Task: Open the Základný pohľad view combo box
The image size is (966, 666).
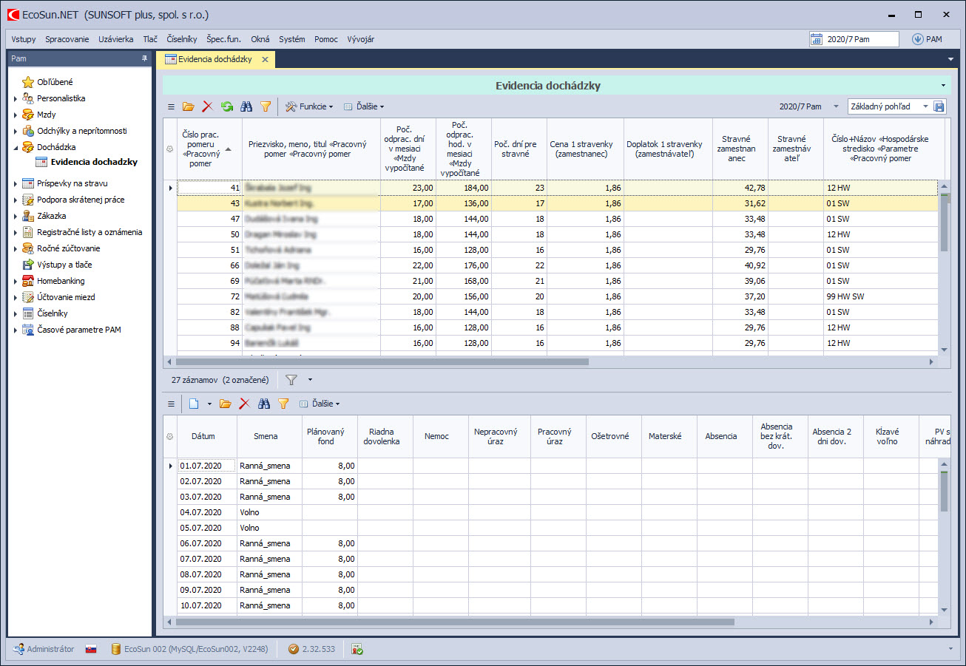Action: (x=889, y=106)
